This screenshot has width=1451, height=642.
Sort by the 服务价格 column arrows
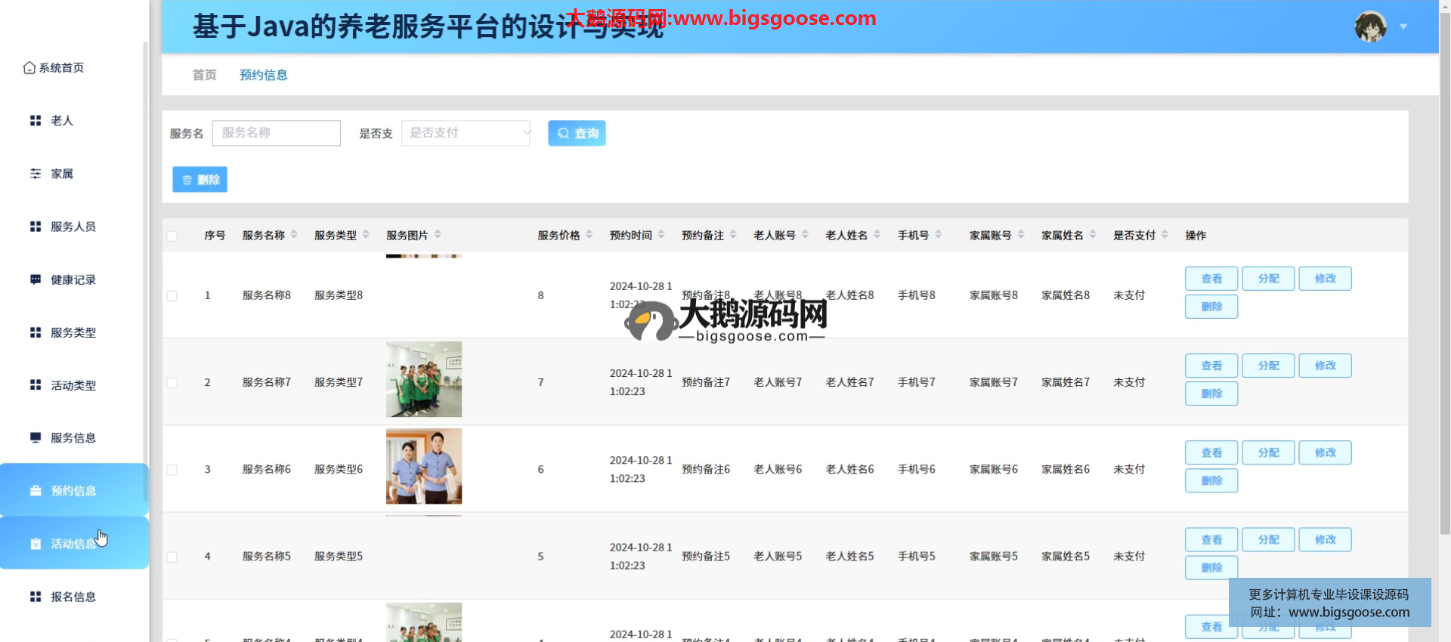click(x=589, y=235)
